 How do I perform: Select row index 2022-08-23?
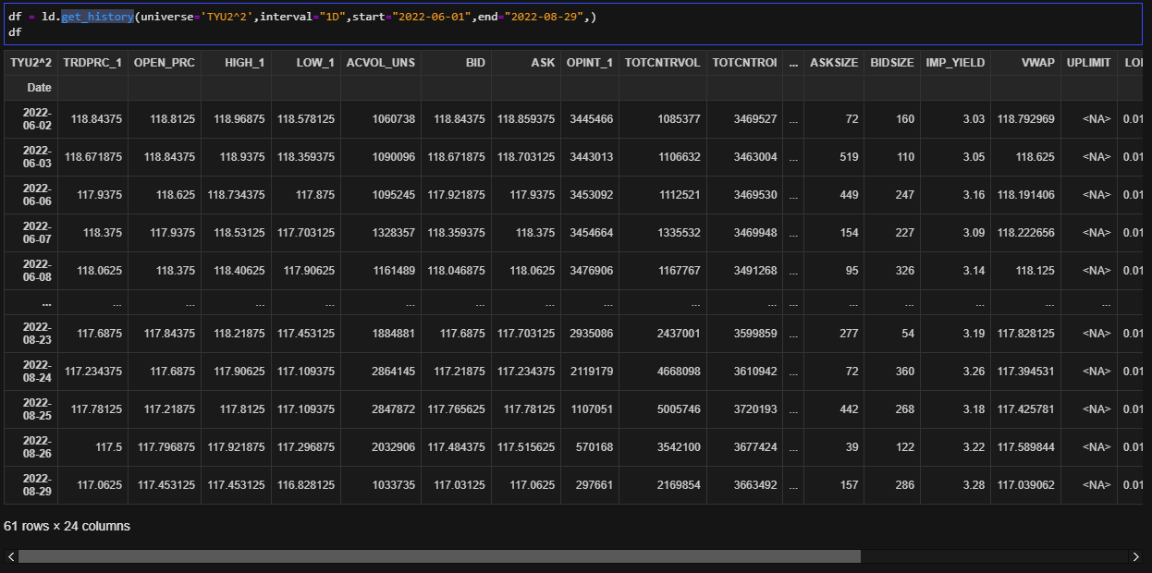pyautogui.click(x=31, y=334)
